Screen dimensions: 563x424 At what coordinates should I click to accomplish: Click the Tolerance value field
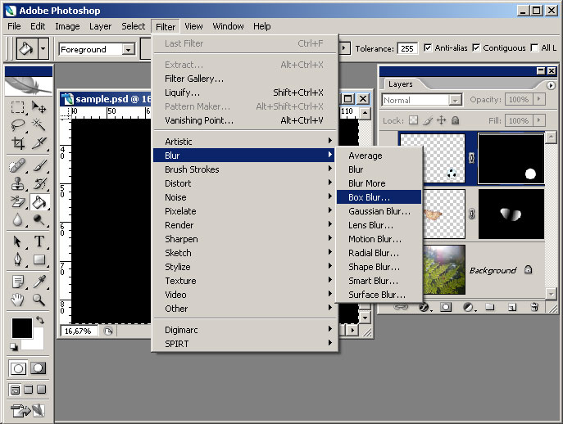[x=407, y=48]
